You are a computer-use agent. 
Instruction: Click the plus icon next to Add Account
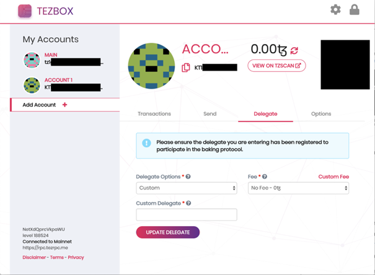coord(64,105)
